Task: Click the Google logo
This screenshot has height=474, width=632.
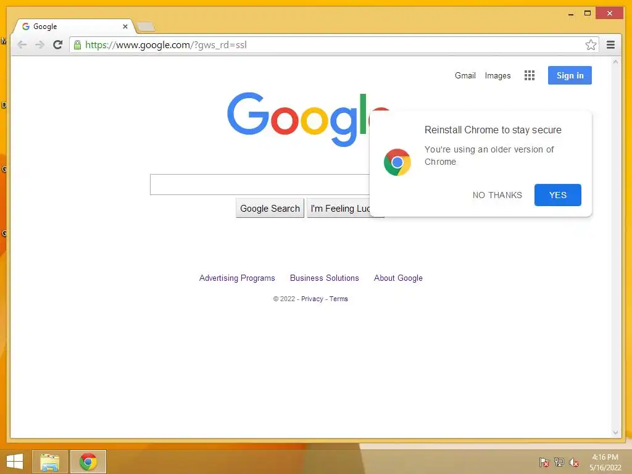Action: pos(298,119)
